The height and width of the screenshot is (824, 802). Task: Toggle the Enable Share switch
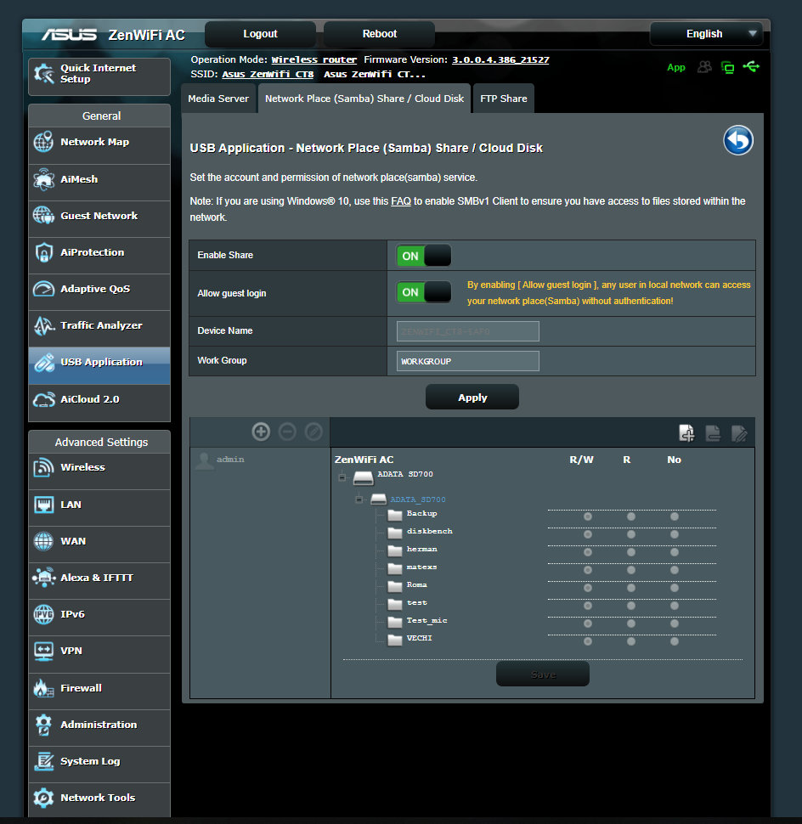(424, 256)
